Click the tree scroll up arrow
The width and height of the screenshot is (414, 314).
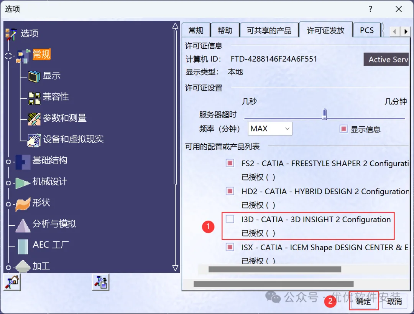[x=175, y=26]
